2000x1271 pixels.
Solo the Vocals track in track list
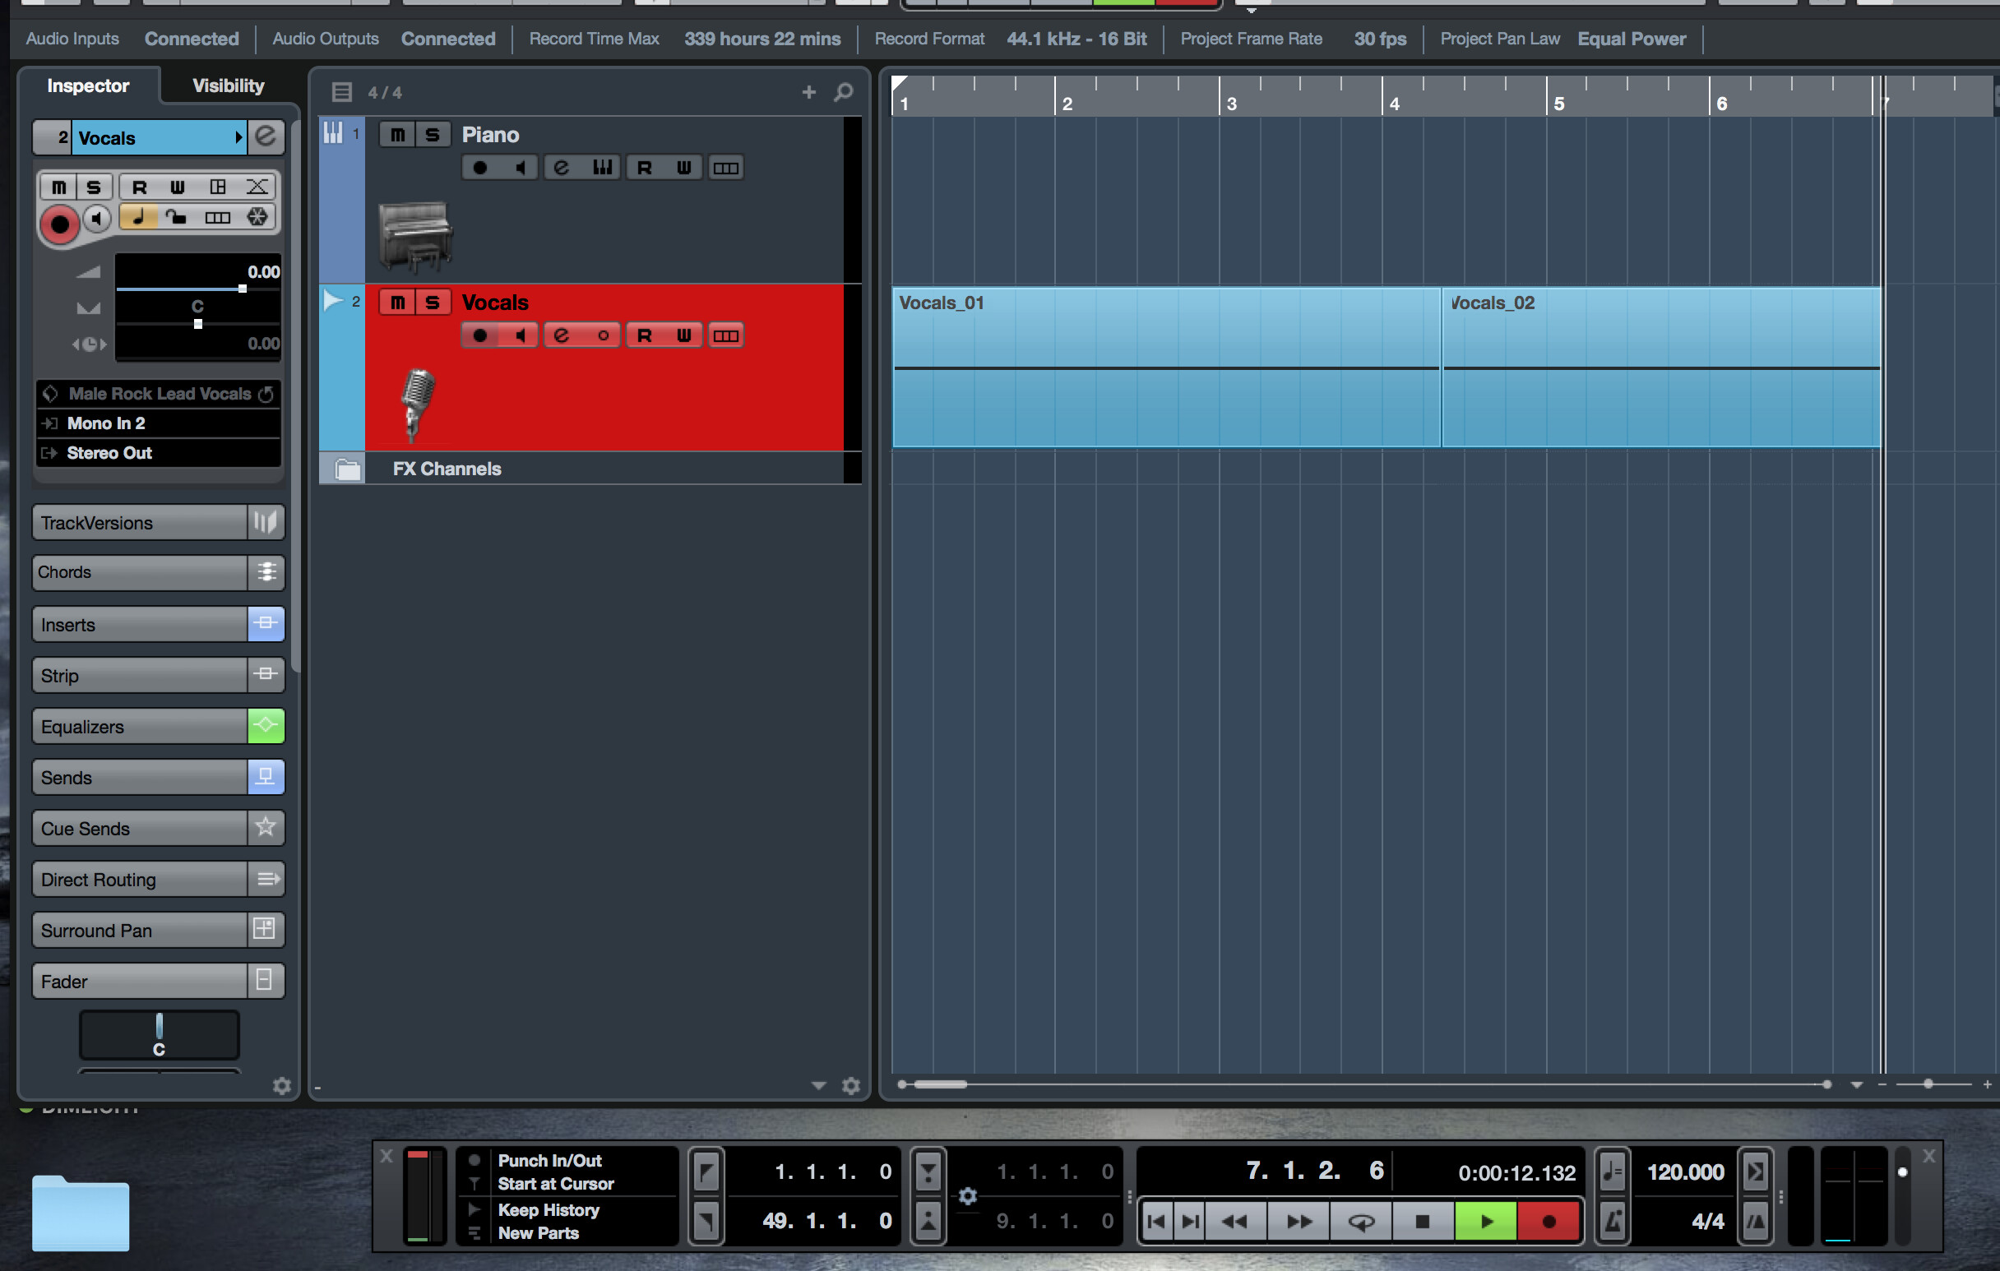tap(432, 303)
